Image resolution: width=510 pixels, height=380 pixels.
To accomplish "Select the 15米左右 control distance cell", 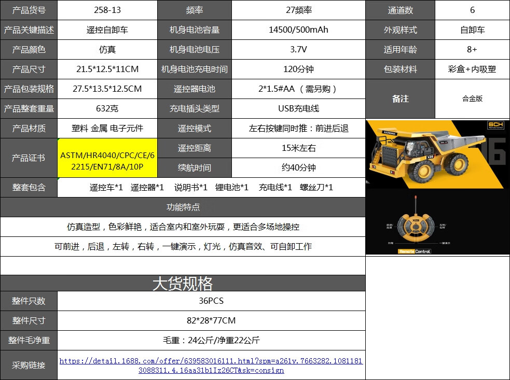I will click(299, 148).
